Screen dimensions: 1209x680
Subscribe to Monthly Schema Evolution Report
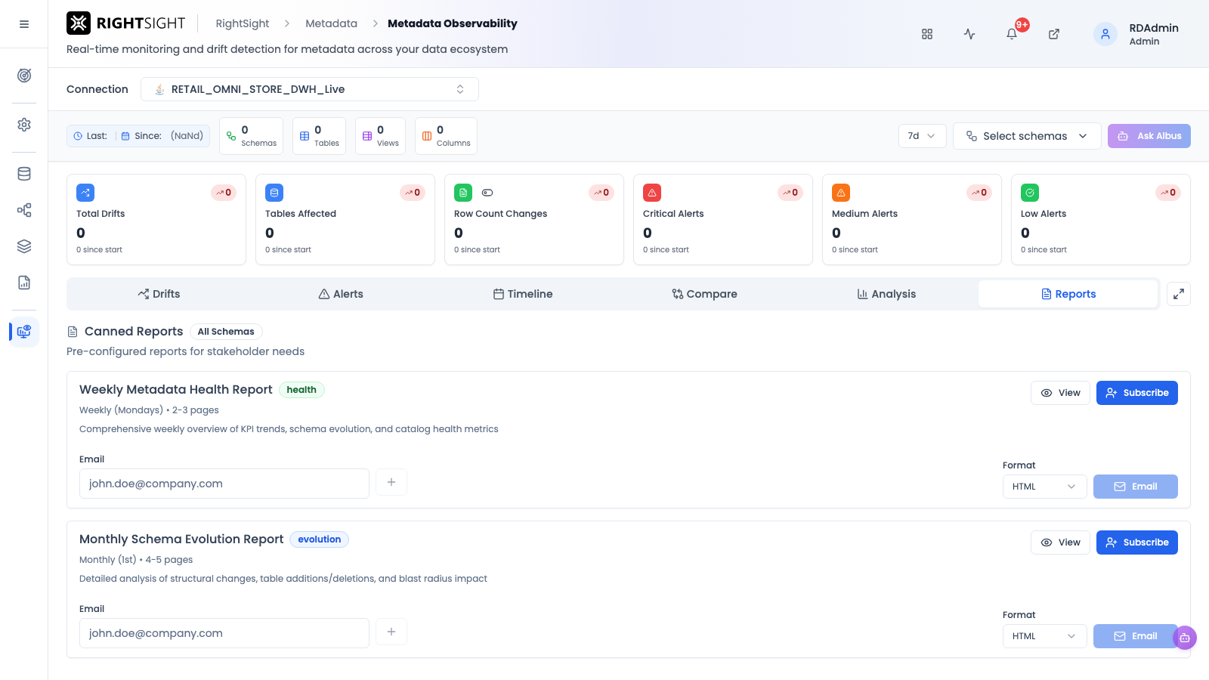coord(1137,542)
